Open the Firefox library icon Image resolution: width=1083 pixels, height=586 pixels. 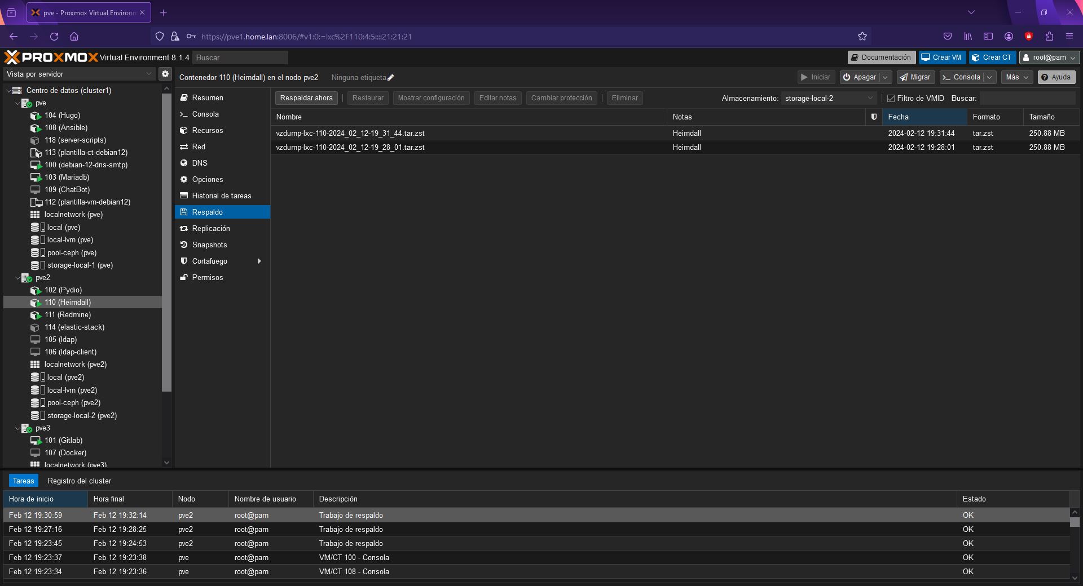coord(968,37)
